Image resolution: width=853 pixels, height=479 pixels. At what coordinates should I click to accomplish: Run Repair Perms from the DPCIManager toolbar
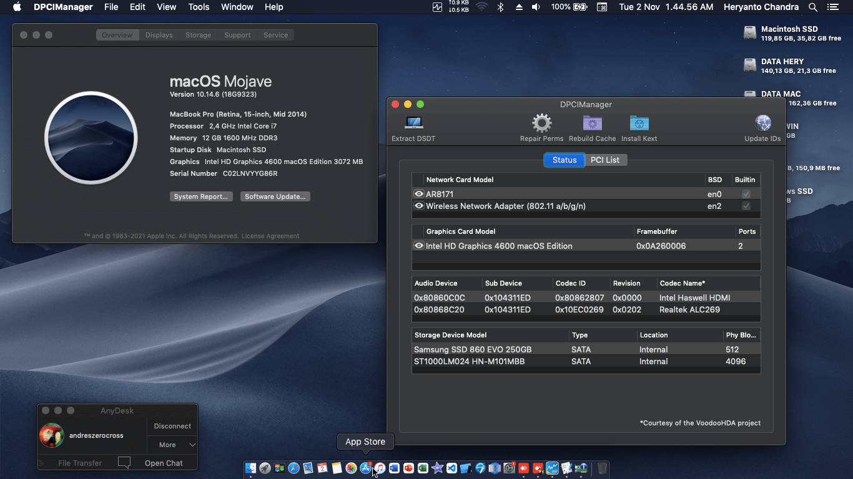coord(541,123)
